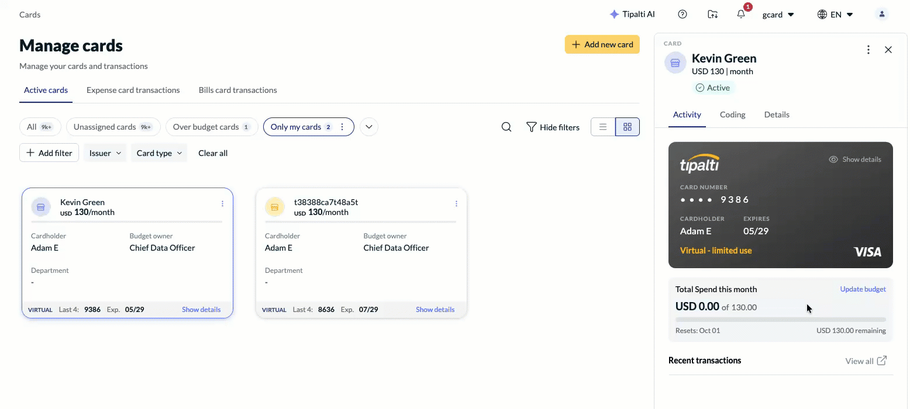Click Show details on Kevin Green tile
This screenshot has height=409, width=910.
pyautogui.click(x=201, y=310)
